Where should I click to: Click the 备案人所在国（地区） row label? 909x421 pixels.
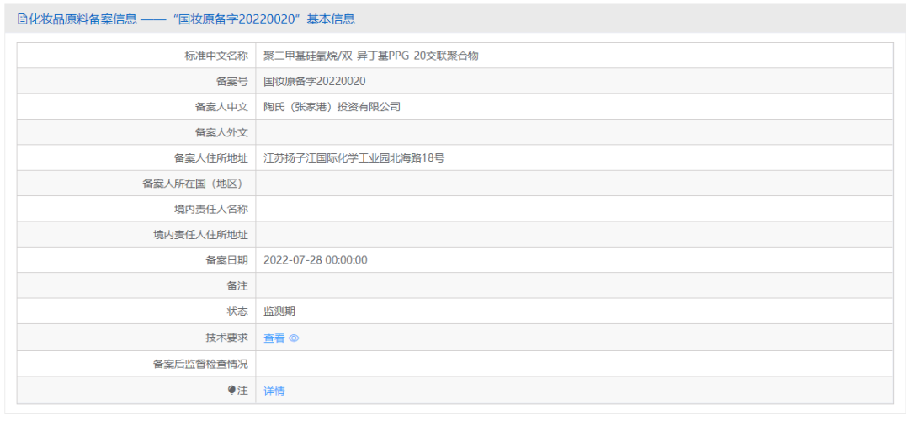(x=195, y=184)
